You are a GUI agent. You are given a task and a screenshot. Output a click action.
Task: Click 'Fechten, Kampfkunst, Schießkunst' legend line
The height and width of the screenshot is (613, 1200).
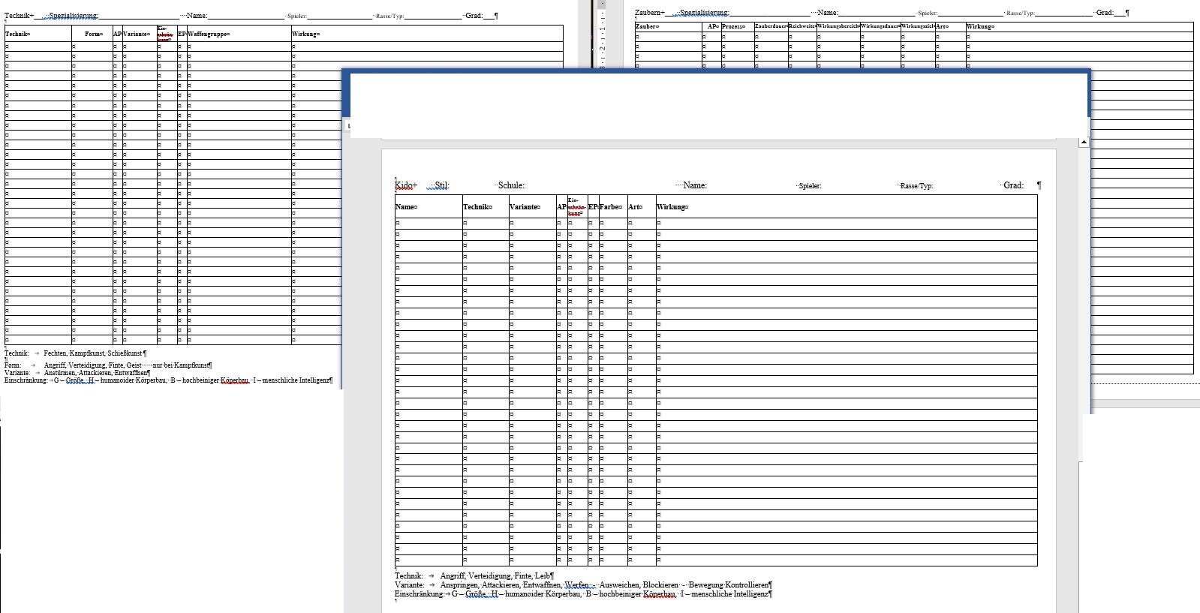click(94, 353)
